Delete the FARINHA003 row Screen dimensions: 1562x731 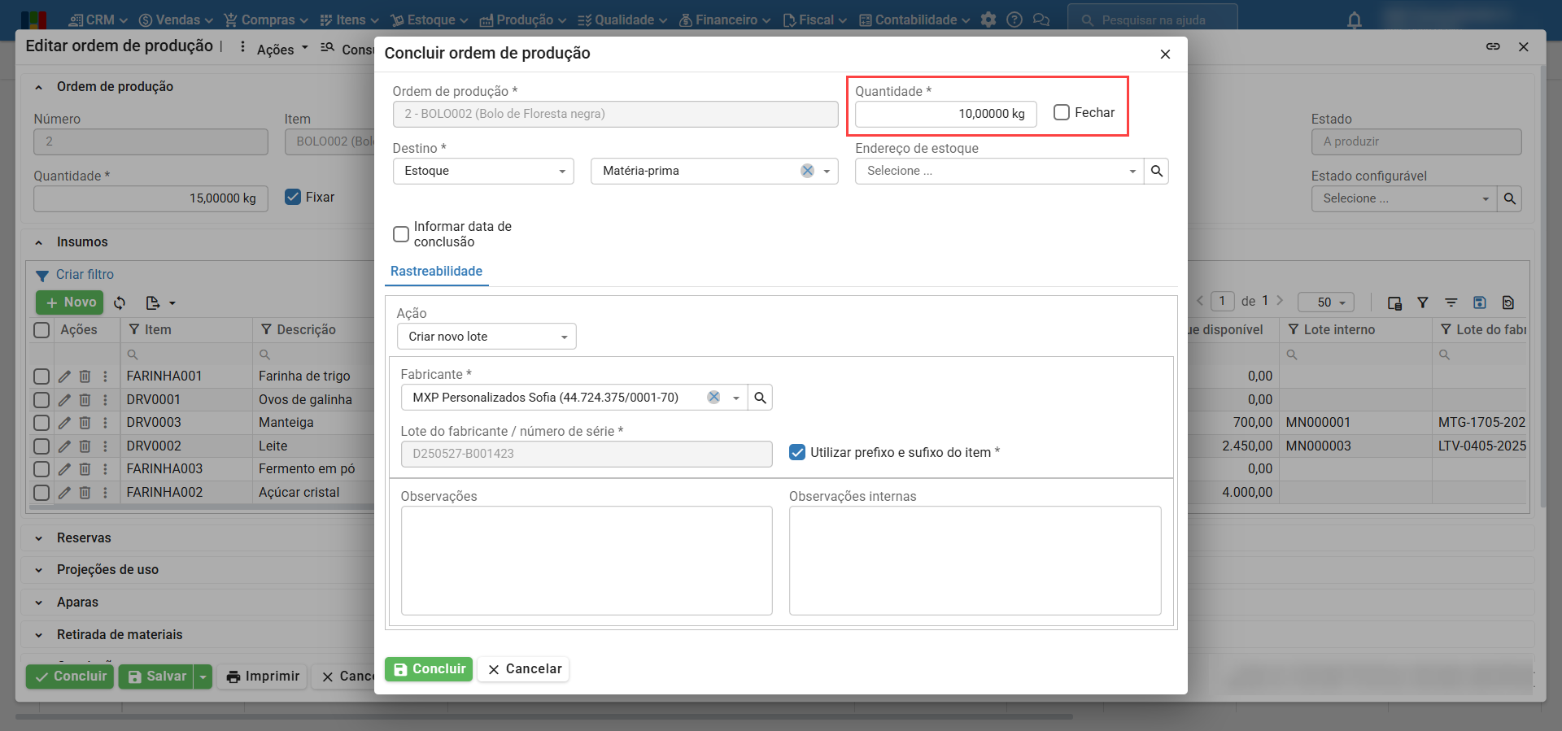coord(85,469)
